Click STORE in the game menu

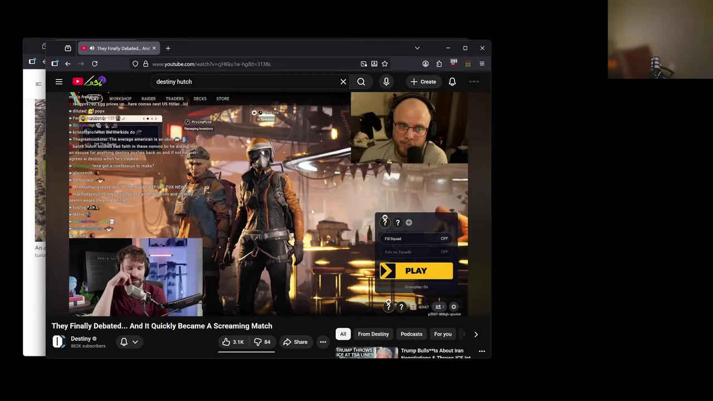click(223, 99)
